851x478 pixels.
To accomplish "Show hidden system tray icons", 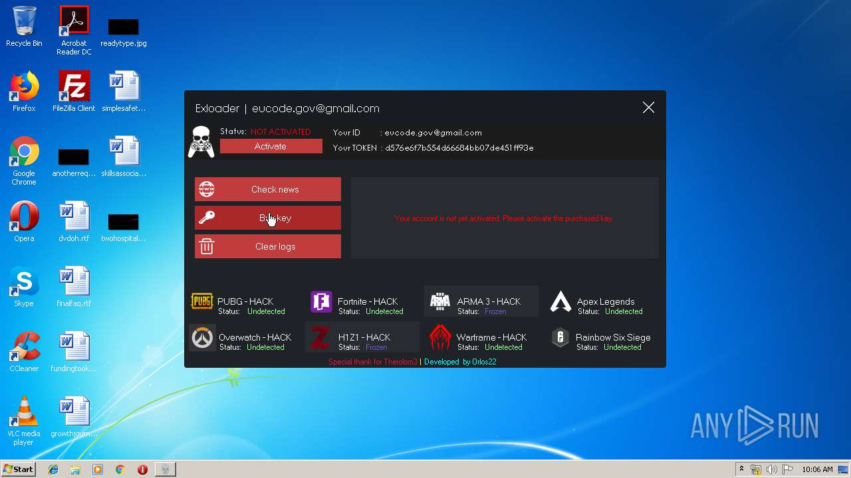I will (x=741, y=469).
